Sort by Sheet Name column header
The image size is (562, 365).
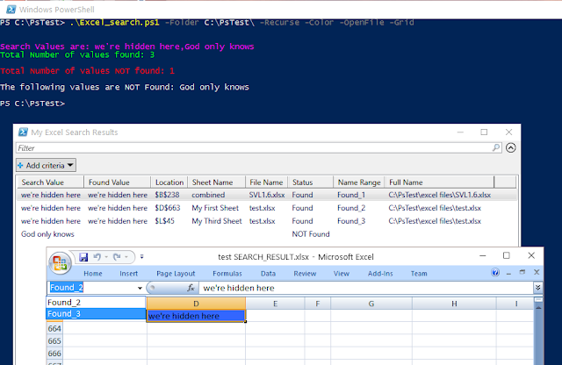click(217, 182)
